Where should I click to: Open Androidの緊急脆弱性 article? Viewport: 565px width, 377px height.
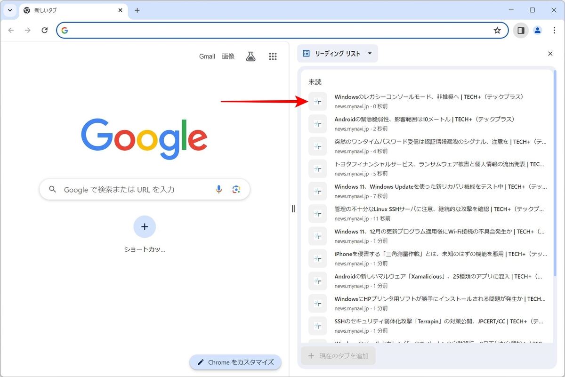click(428, 124)
